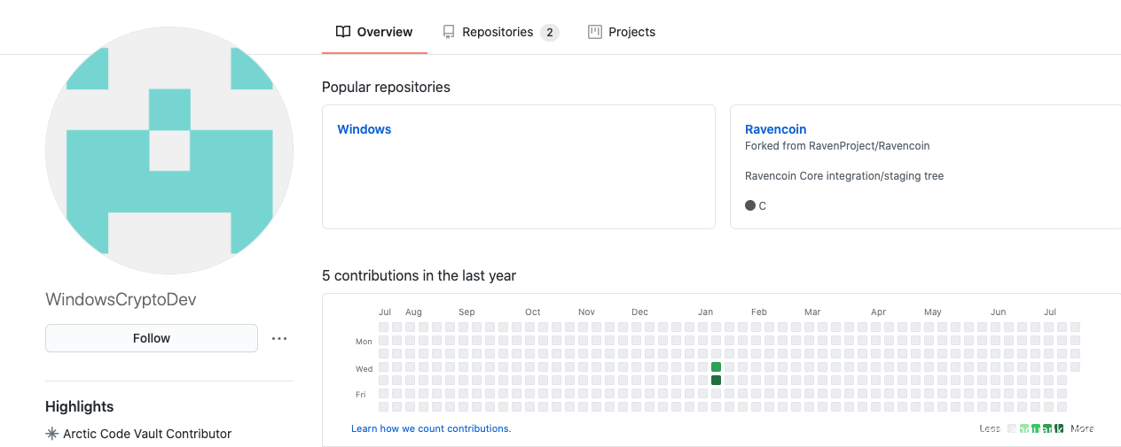The width and height of the screenshot is (1121, 447).
Task: Click the Arctic Code Vault snowflake icon
Action: [52, 434]
